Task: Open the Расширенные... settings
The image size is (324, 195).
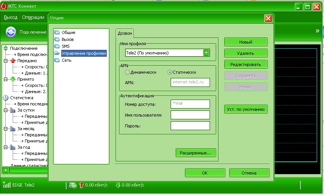Action: 196,153
